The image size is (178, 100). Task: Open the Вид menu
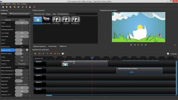(19, 4)
